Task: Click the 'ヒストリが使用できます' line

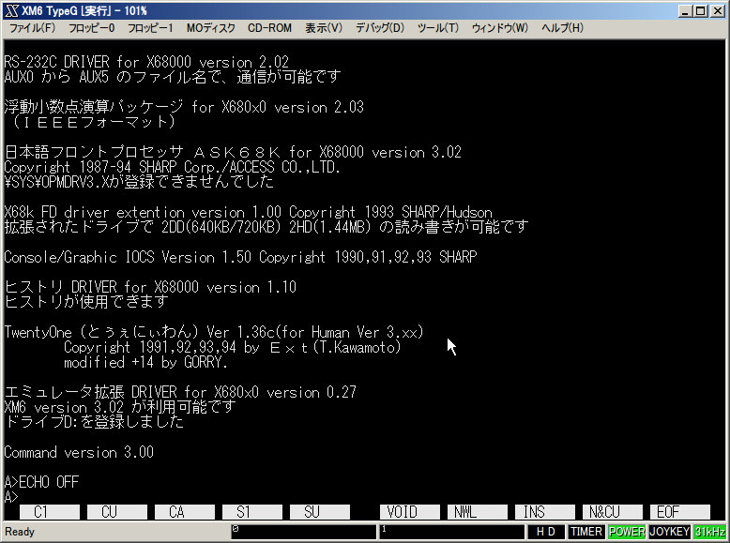Action: (x=86, y=302)
